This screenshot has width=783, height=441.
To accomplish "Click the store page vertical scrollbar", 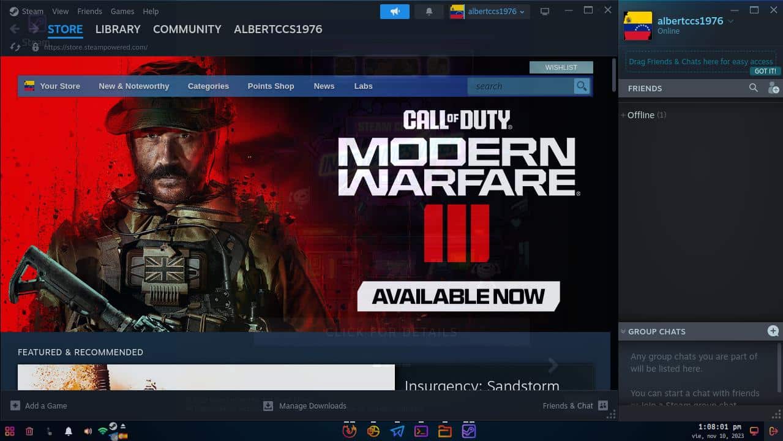I will tap(614, 76).
